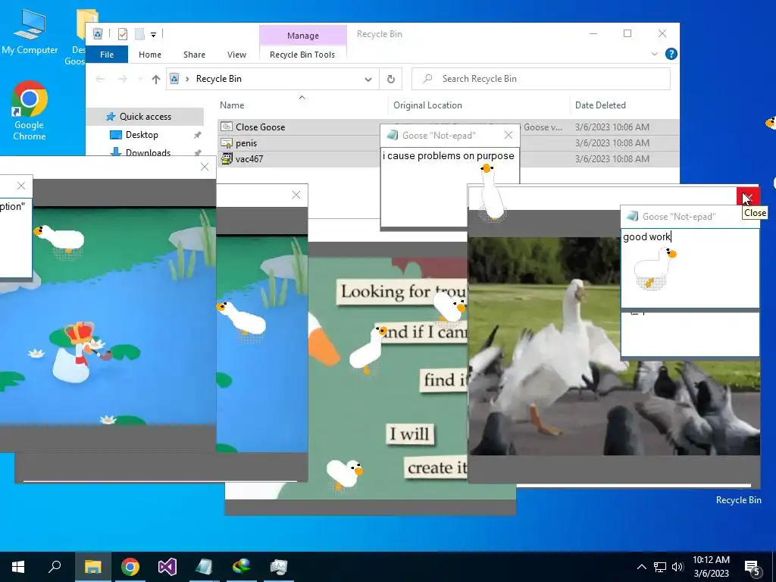Switch to the Share ribbon tab
Image resolution: width=776 pixels, height=582 pixels.
pos(194,55)
